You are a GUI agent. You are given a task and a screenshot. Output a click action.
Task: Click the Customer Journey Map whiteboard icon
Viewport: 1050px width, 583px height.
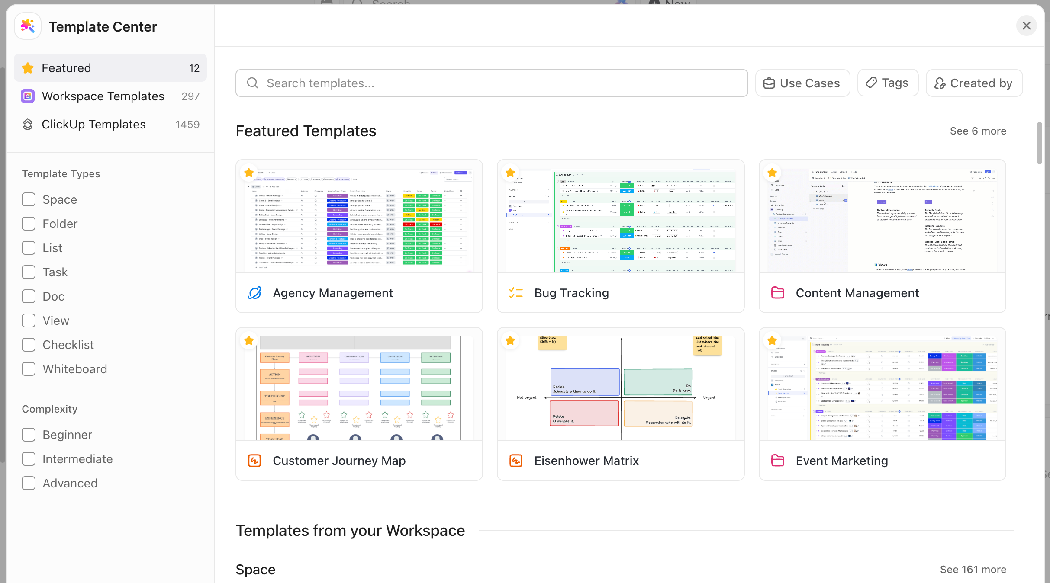pos(254,460)
